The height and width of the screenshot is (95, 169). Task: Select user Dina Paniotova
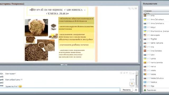(x=156, y=31)
